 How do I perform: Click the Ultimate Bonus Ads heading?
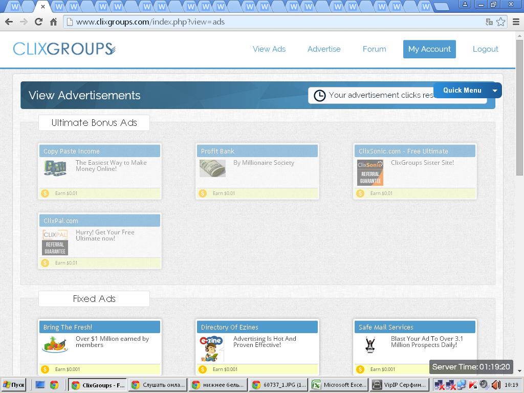point(94,123)
